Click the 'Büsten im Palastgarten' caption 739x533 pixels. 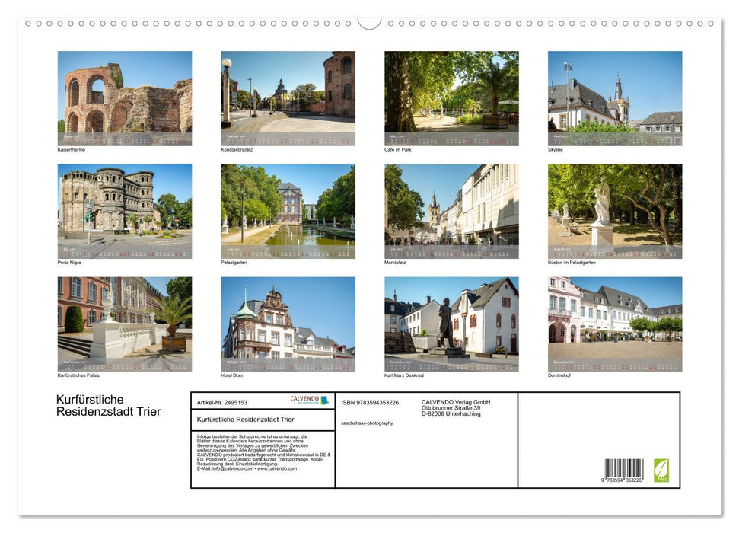(x=572, y=263)
